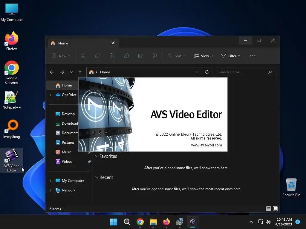The height and width of the screenshot is (229, 306).
Task: Show hidden system tray icons
Action: pos(251,222)
